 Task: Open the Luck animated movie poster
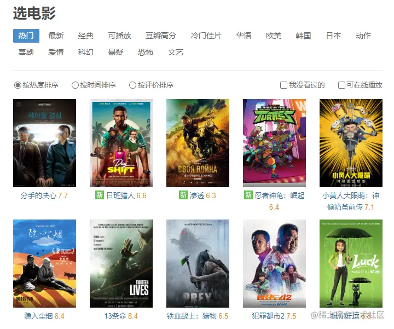pos(351,263)
